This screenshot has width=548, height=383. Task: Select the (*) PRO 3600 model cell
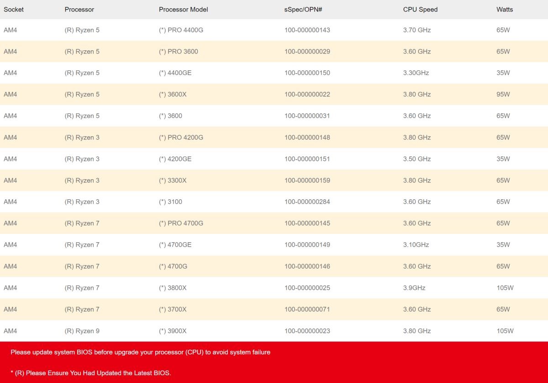coord(179,52)
